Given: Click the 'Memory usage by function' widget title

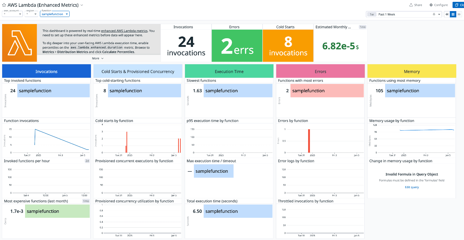Looking at the screenshot, I should (x=392, y=121).
